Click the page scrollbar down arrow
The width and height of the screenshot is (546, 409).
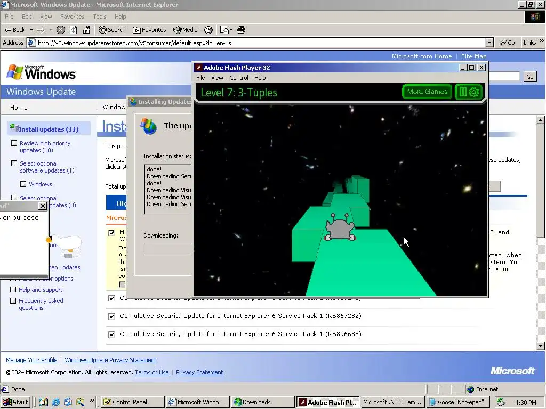[540, 346]
